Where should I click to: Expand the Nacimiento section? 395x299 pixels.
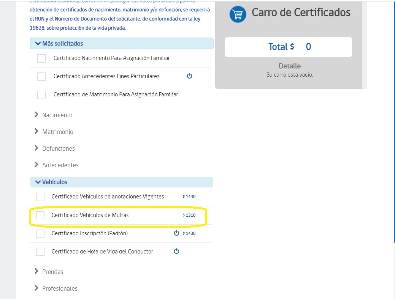pyautogui.click(x=57, y=115)
